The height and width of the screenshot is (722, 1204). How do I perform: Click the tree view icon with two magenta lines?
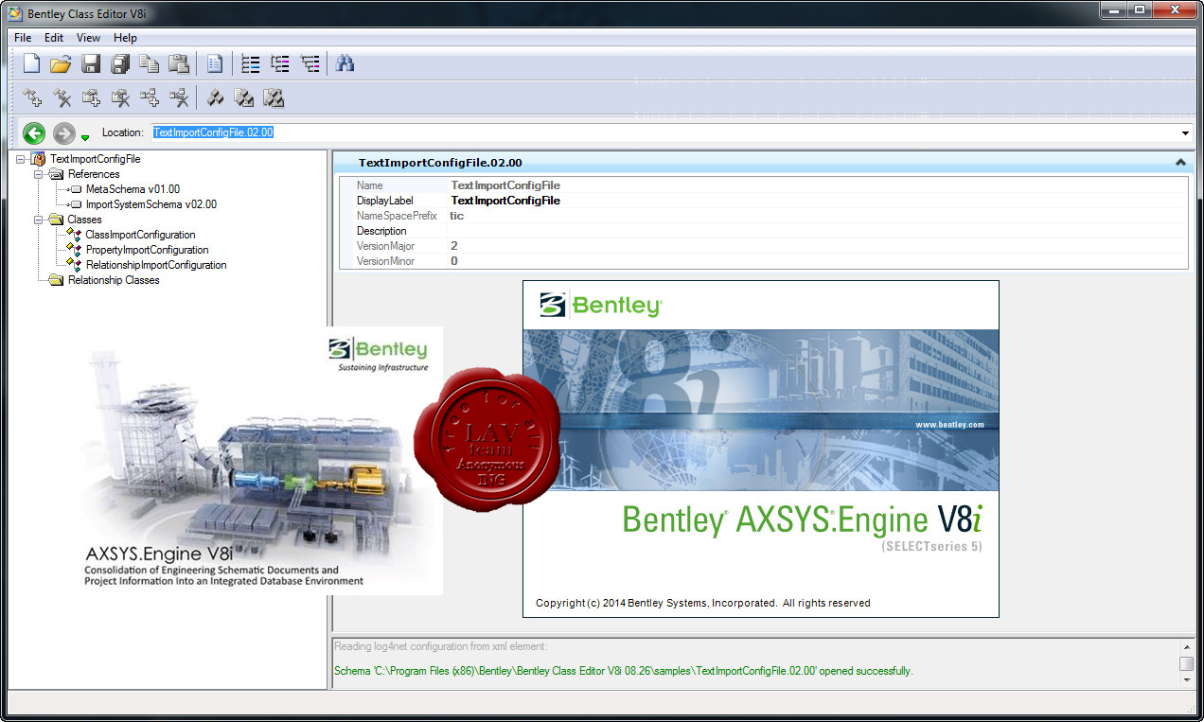click(280, 64)
